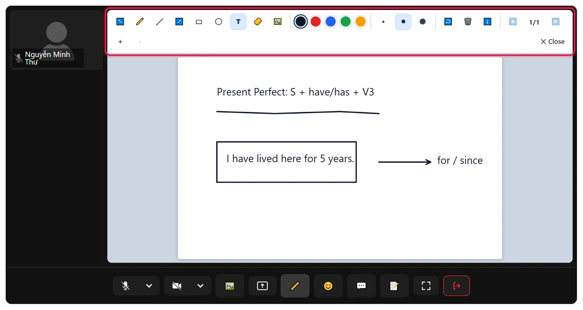
Task: Insert image on whiteboard toolbar
Action: pyautogui.click(x=277, y=22)
